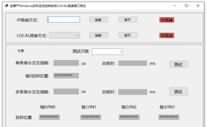This screenshot has height=127, width=207.
Task: Click 测试 button for 单条指令交互周期
Action: coord(178,64)
